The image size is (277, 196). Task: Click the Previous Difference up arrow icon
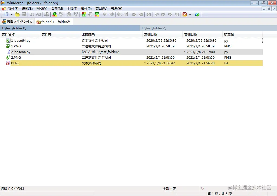tap(61, 15)
